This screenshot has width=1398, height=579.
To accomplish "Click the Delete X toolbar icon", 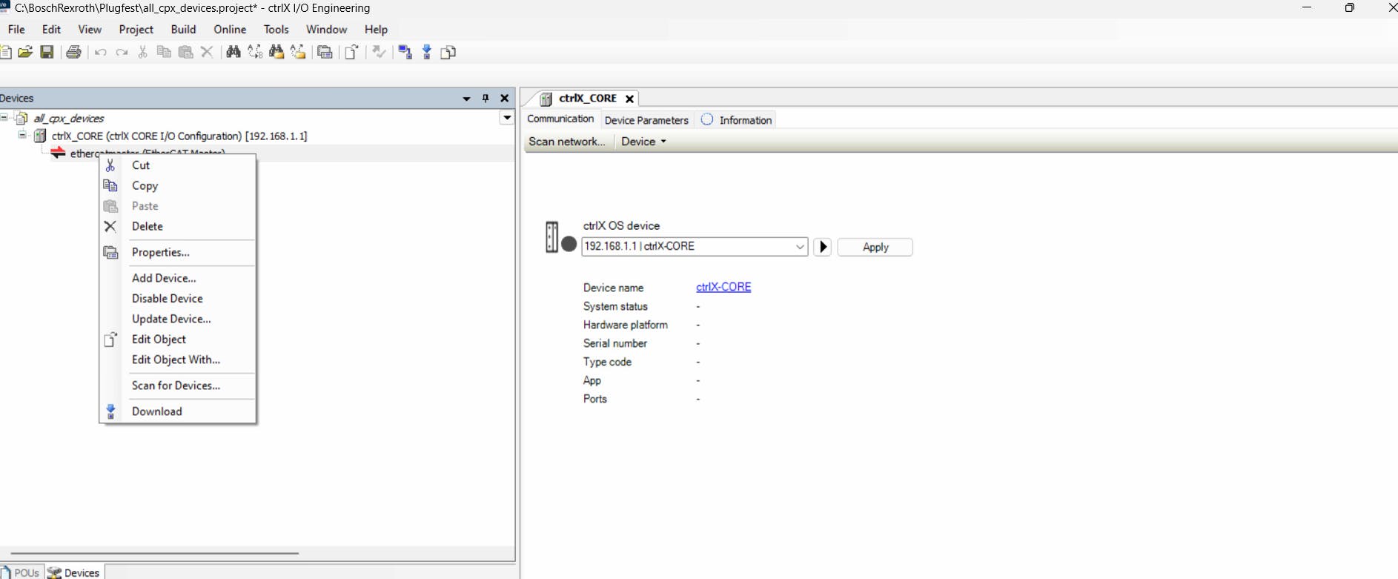I will 207,52.
